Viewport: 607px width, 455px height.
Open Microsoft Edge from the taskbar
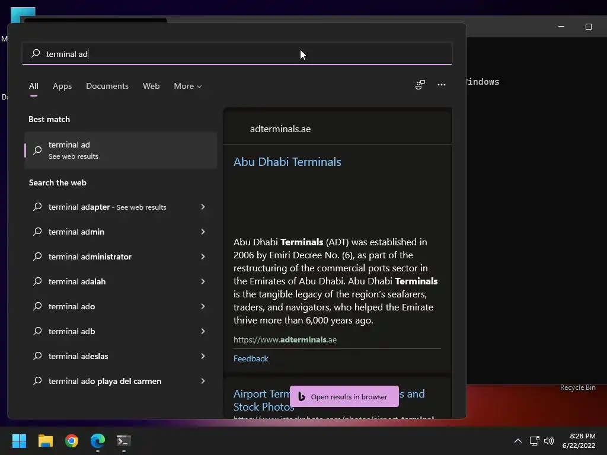[98, 441]
